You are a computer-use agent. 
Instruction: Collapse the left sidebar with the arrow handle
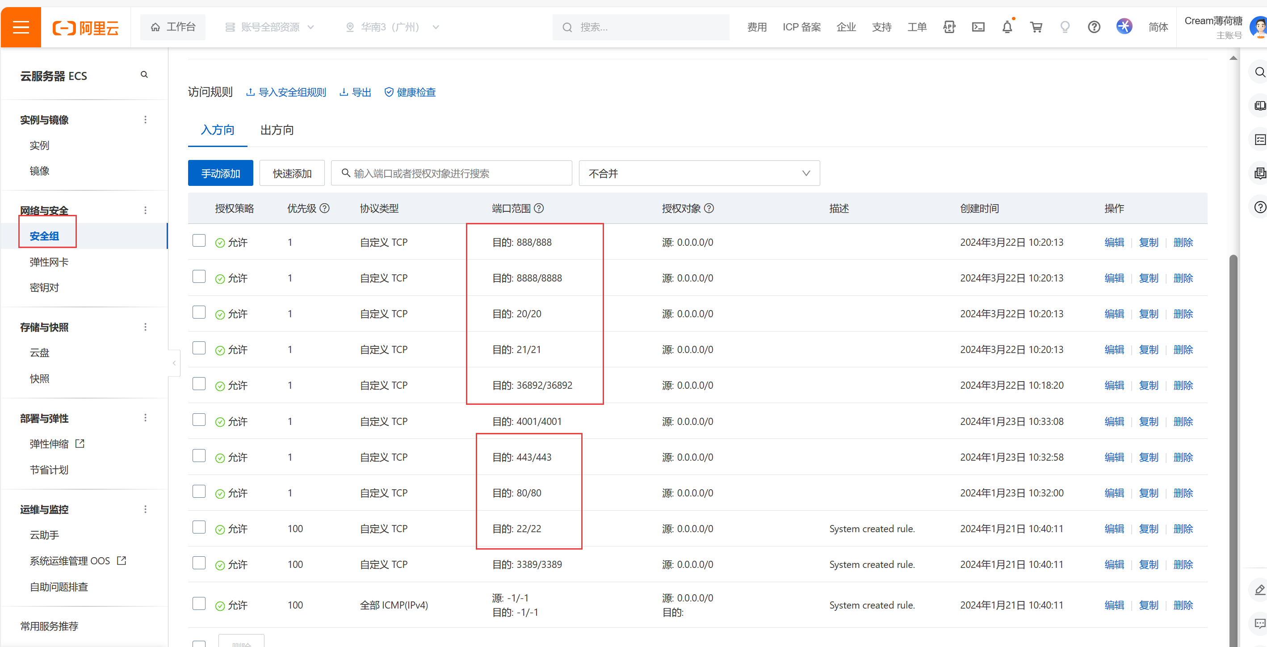(174, 363)
